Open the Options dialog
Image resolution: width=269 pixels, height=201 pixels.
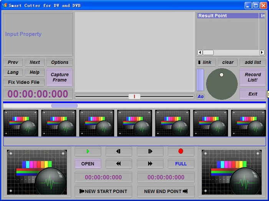[x=60, y=62]
